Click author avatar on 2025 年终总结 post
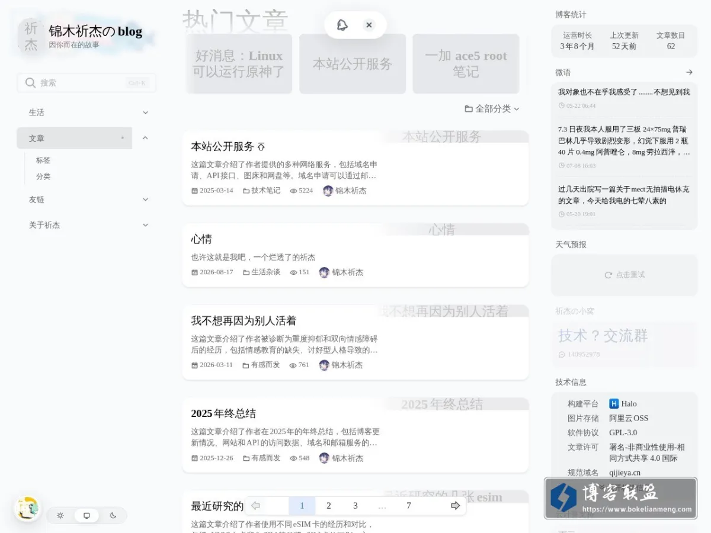711x533 pixels. 324,458
